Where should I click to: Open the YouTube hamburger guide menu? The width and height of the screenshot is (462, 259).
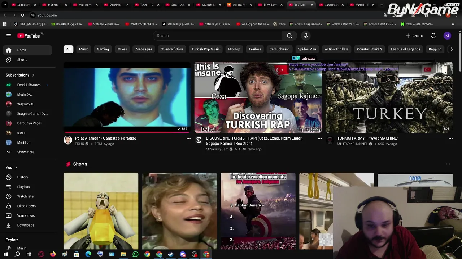[x=9, y=36]
